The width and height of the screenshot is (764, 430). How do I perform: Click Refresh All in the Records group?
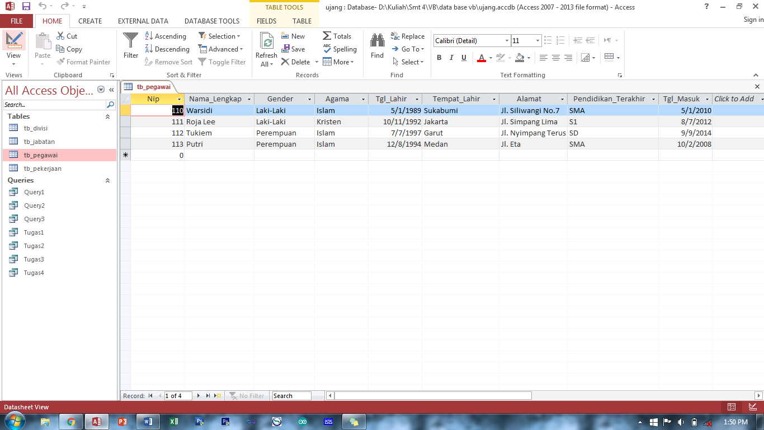pos(266,50)
